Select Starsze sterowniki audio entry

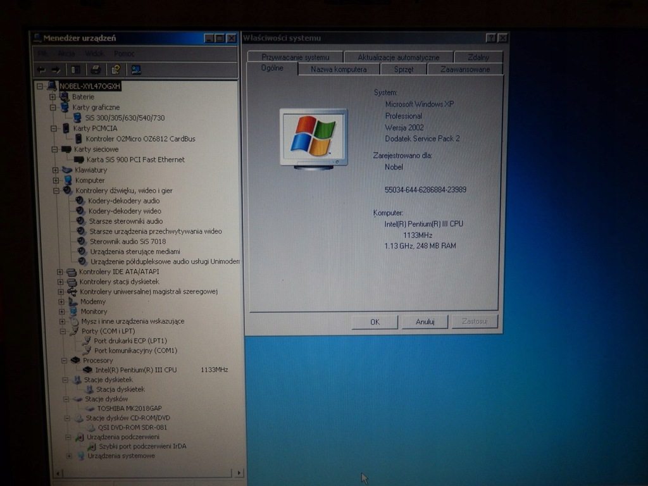point(126,221)
